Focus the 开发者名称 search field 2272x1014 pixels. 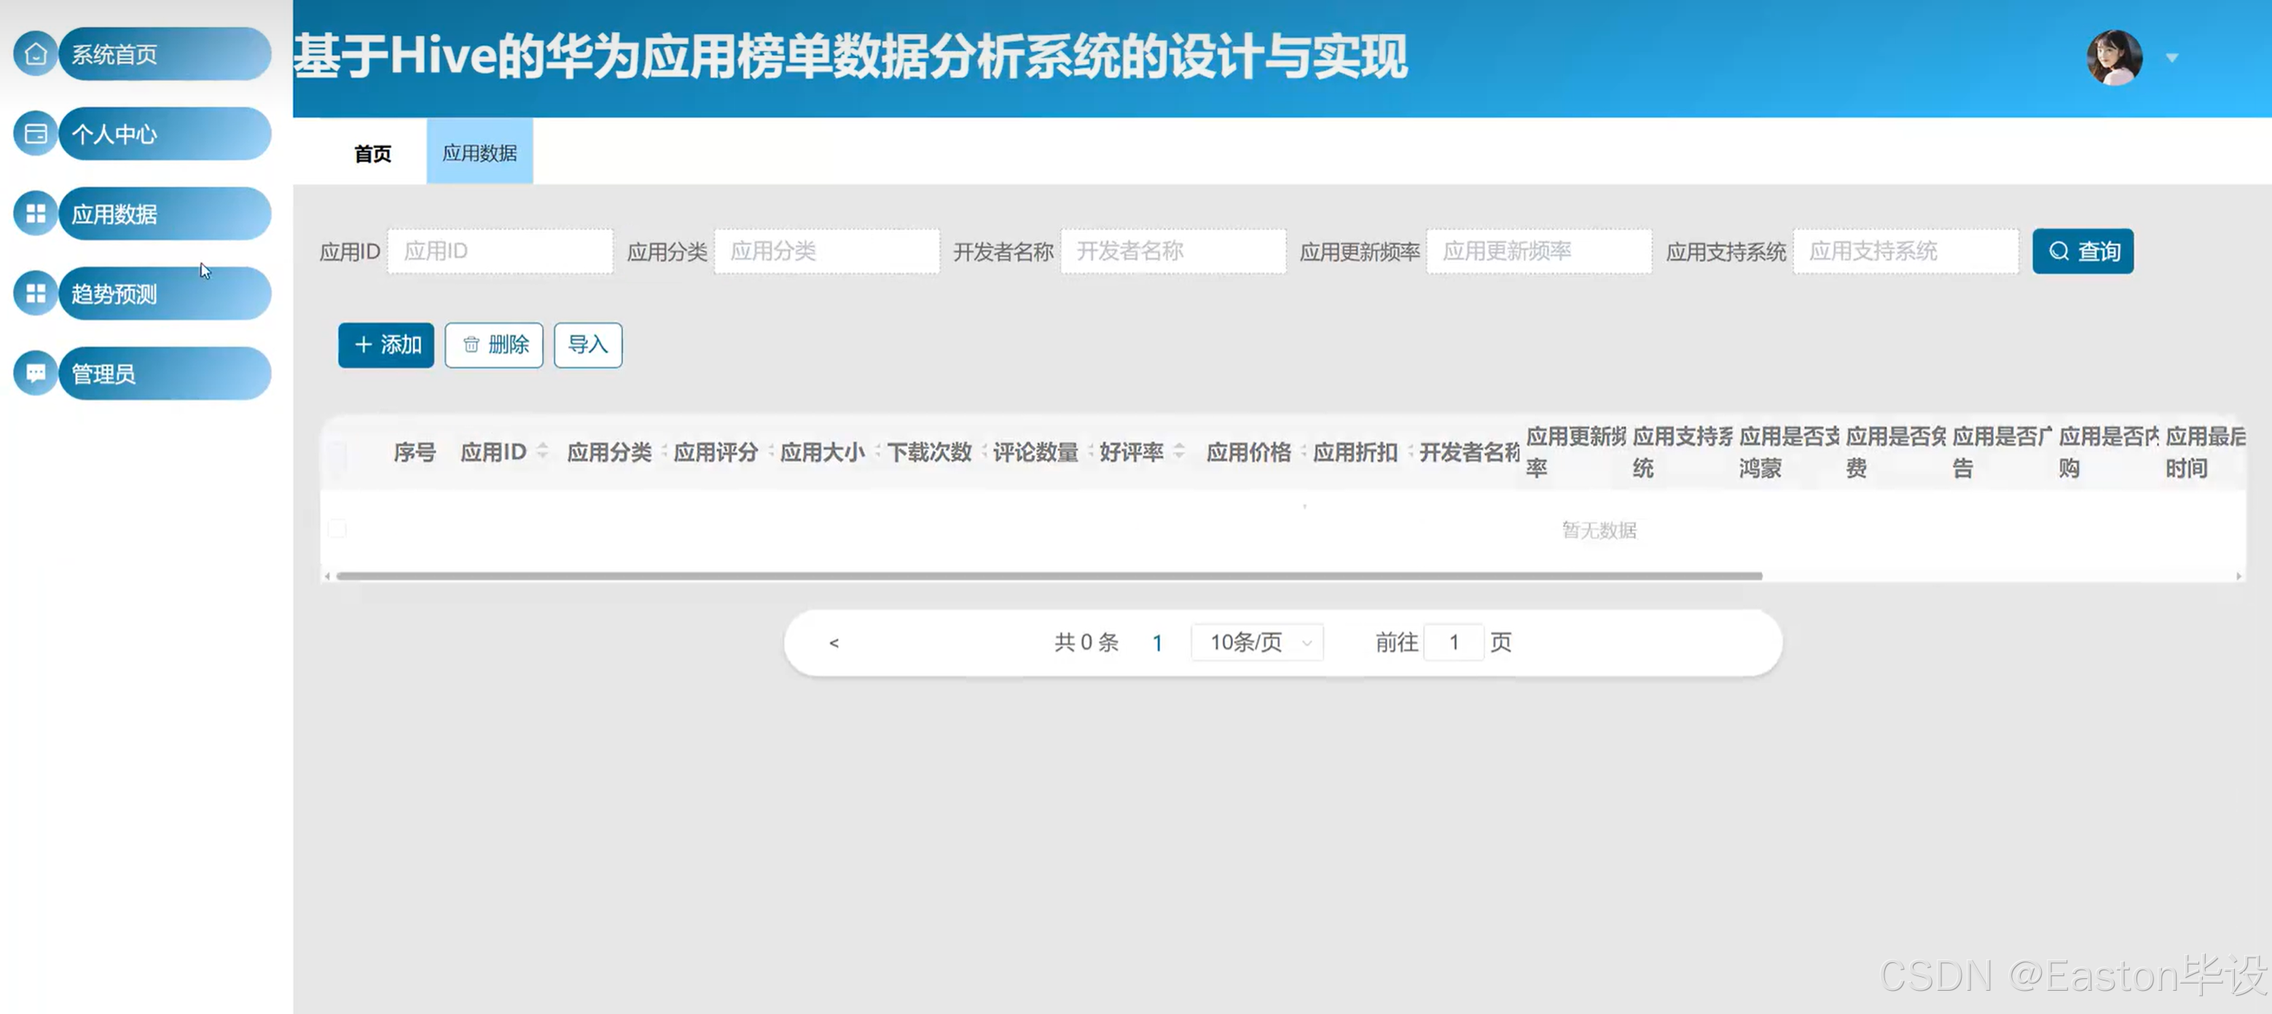(1174, 251)
